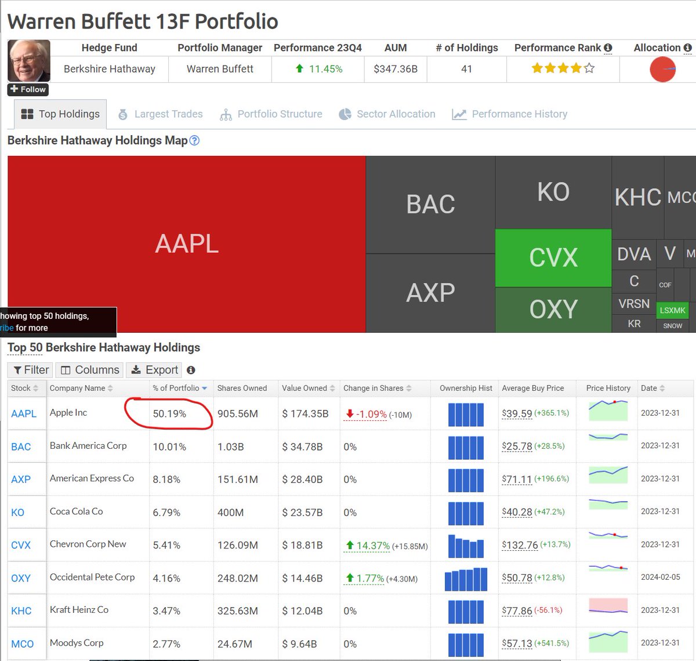Sort by Change in Shares column
Screen dimensions: 696x661
(377, 388)
